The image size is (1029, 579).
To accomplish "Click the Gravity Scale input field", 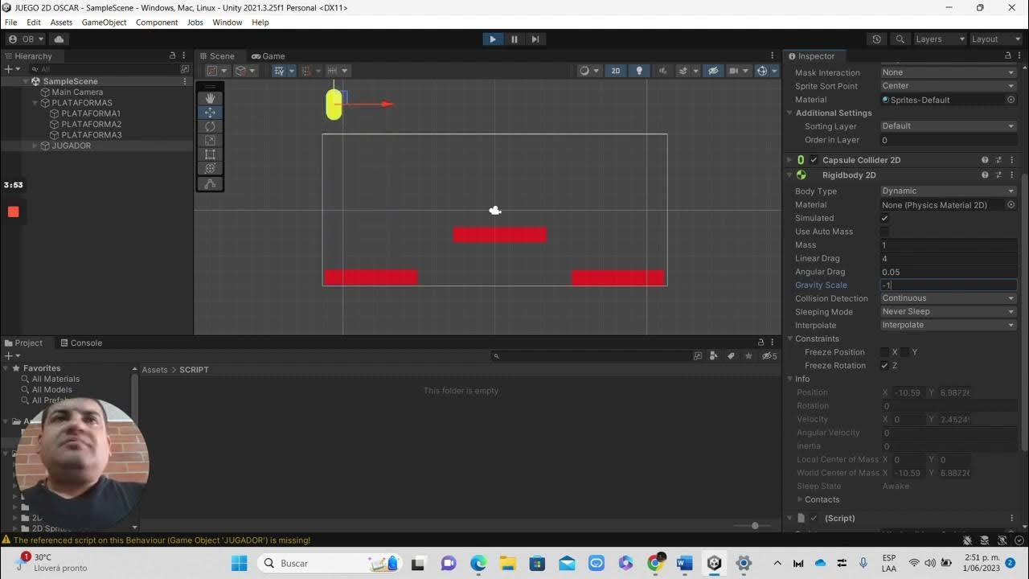I will [x=949, y=285].
